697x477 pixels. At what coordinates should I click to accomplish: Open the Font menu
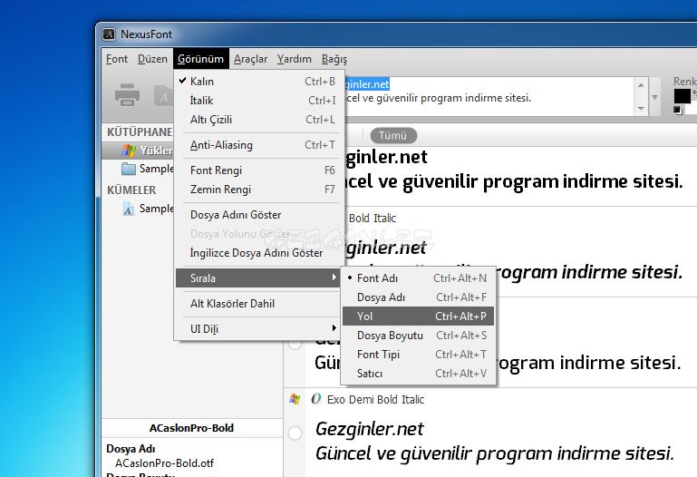click(116, 59)
